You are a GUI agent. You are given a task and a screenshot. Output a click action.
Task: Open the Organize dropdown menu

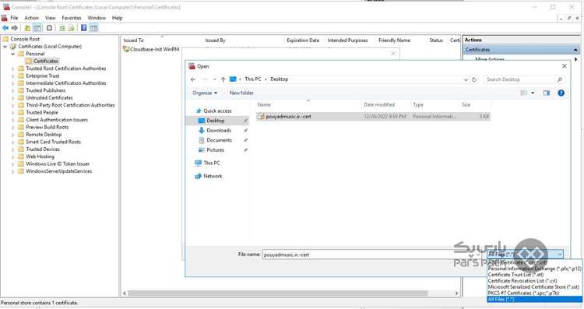click(x=205, y=93)
